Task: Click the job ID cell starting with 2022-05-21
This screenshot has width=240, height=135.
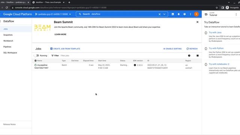Action: pos(157,66)
